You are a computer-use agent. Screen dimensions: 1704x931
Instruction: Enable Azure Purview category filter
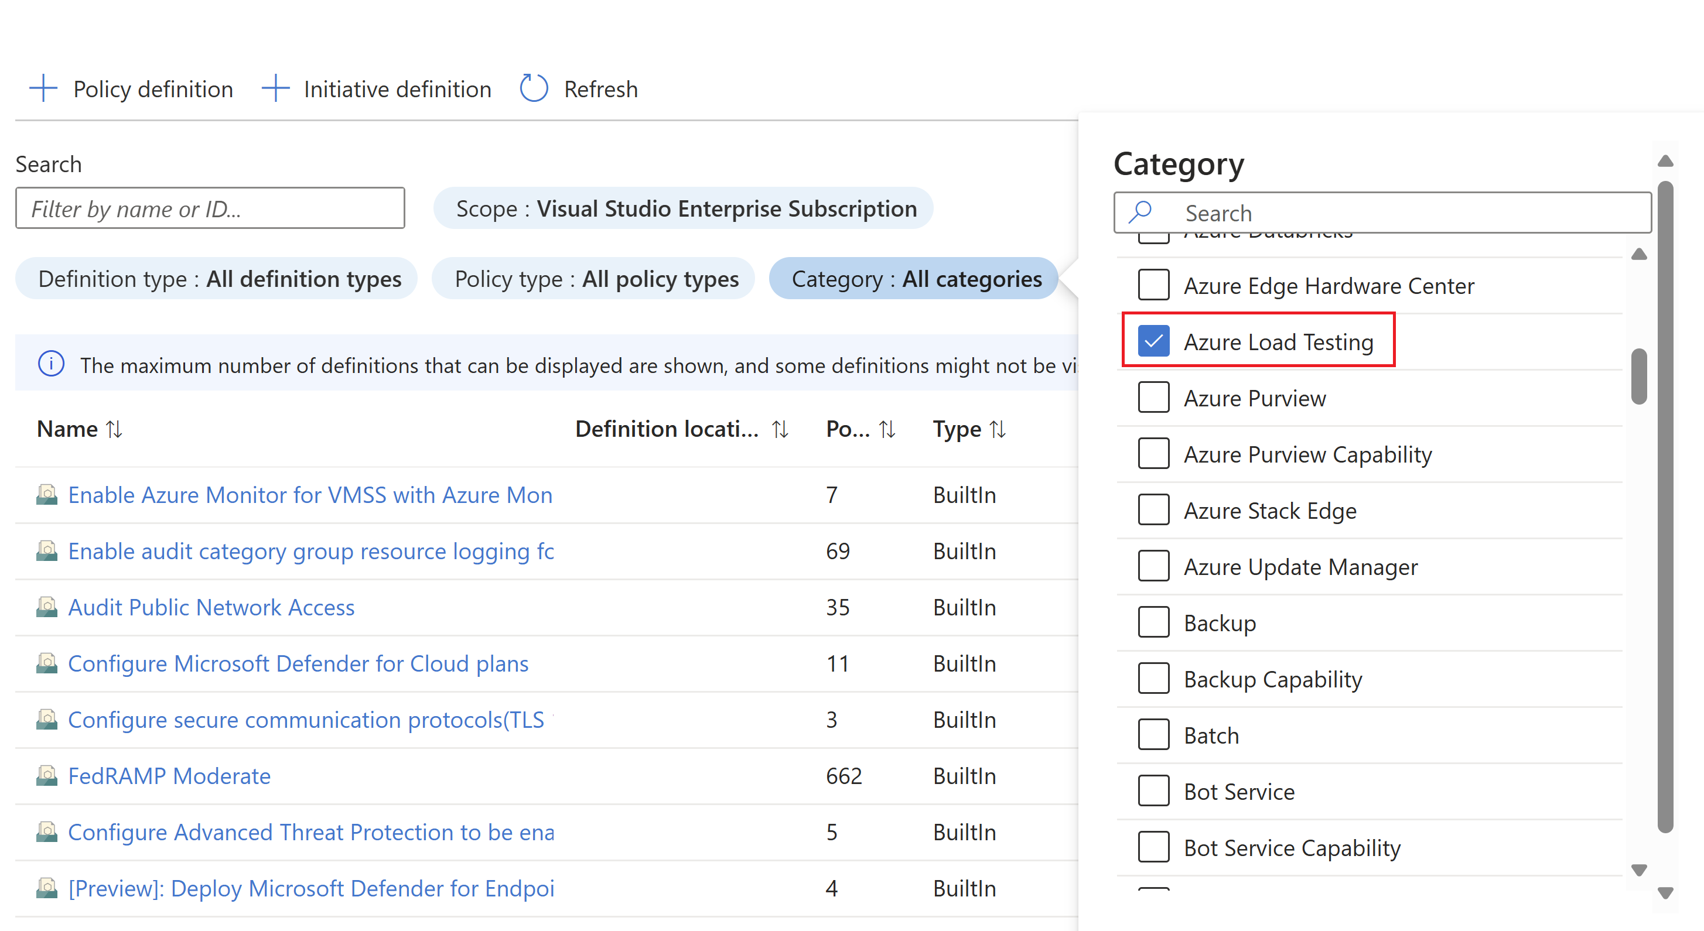[1152, 397]
